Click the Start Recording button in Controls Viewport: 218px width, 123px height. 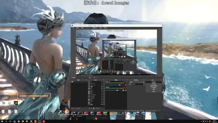pyautogui.click(x=154, y=84)
